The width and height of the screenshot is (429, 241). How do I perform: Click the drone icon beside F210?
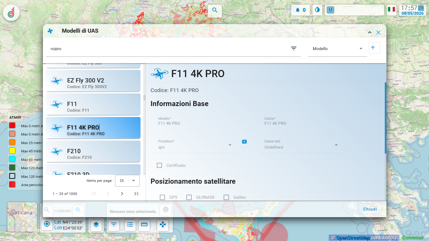(57, 152)
